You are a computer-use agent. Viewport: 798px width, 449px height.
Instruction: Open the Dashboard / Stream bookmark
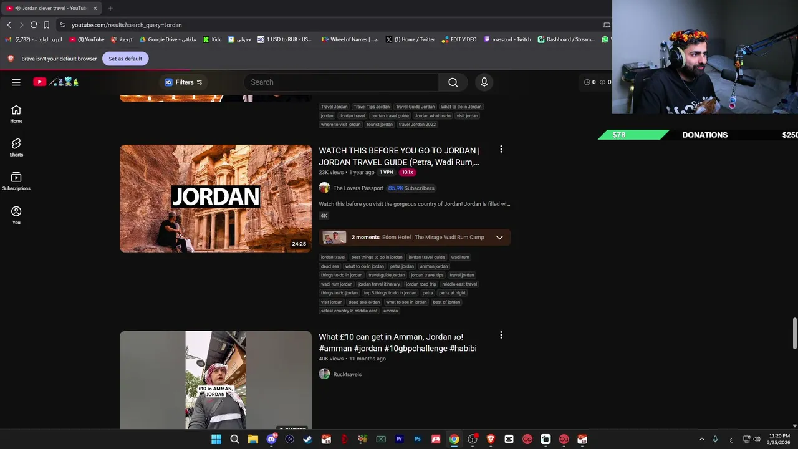pyautogui.click(x=566, y=39)
